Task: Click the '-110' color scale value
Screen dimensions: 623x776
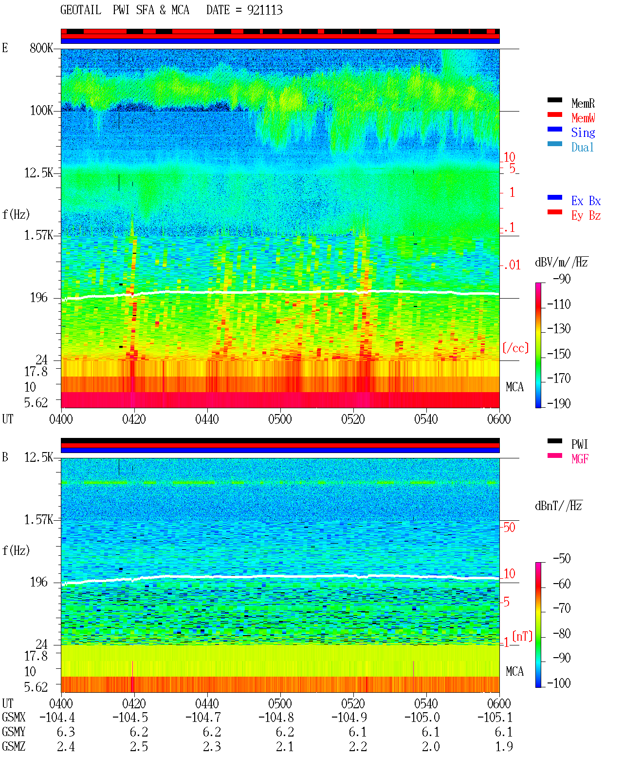Action: tap(559, 304)
